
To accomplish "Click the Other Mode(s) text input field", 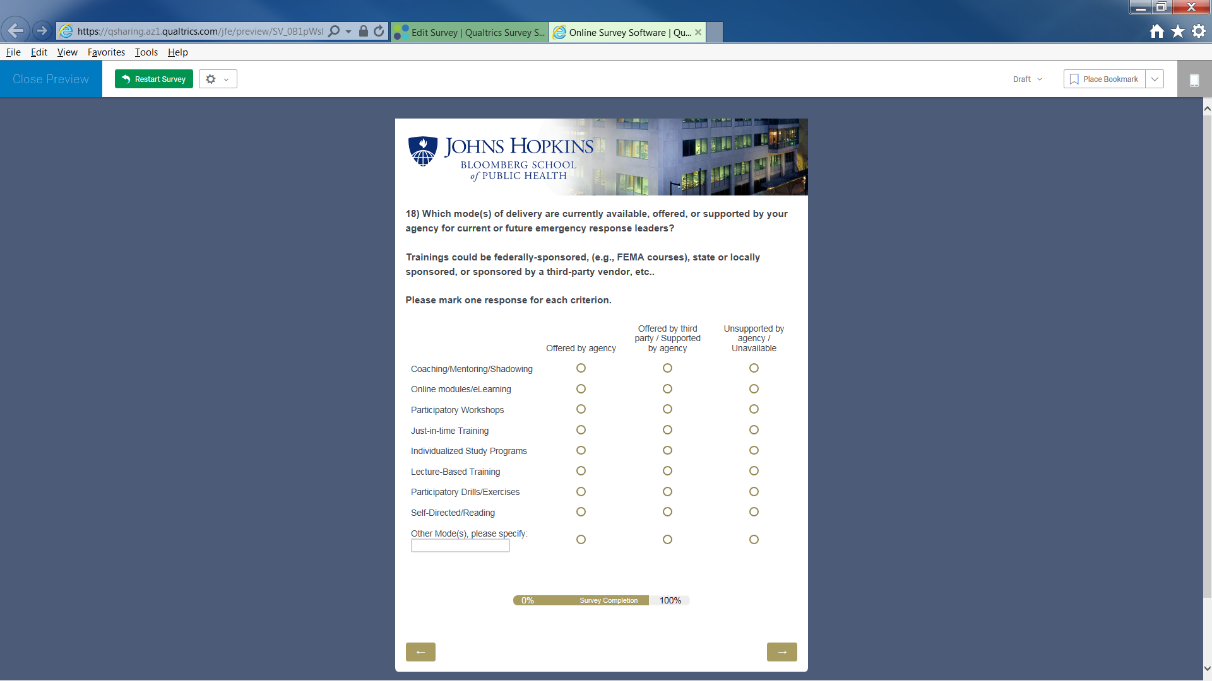I will pos(460,546).
